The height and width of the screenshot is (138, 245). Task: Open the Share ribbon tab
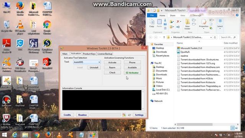tap(173, 15)
